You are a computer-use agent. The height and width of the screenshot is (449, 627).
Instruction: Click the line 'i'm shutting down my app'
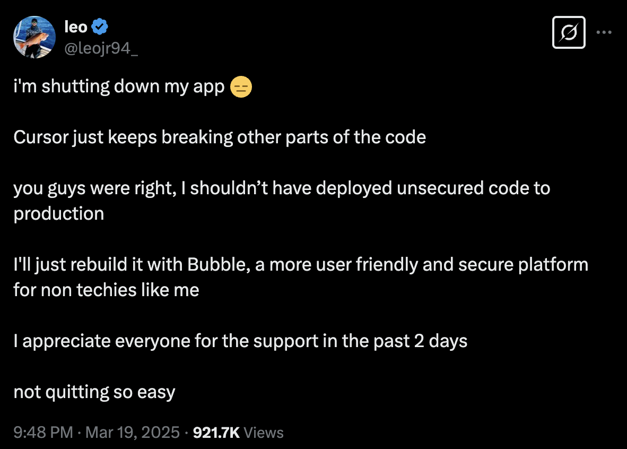tap(119, 87)
